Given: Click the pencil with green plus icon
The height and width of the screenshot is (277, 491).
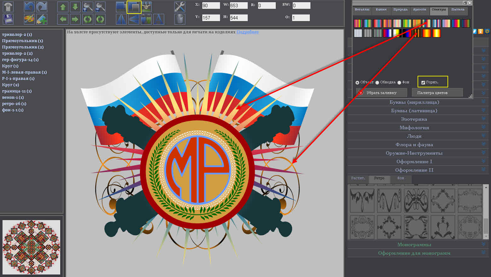Looking at the screenshot, I should pyautogui.click(x=42, y=19).
